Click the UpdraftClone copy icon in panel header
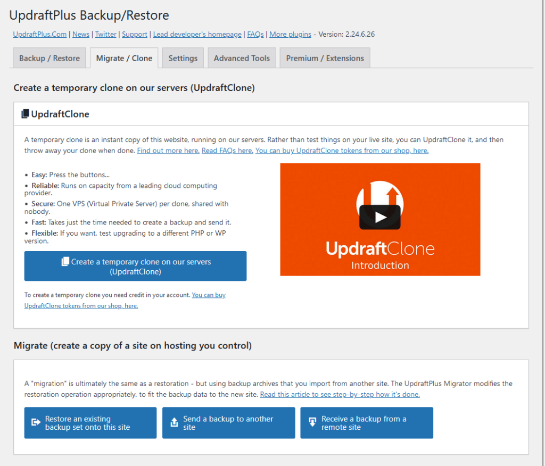 coord(25,114)
